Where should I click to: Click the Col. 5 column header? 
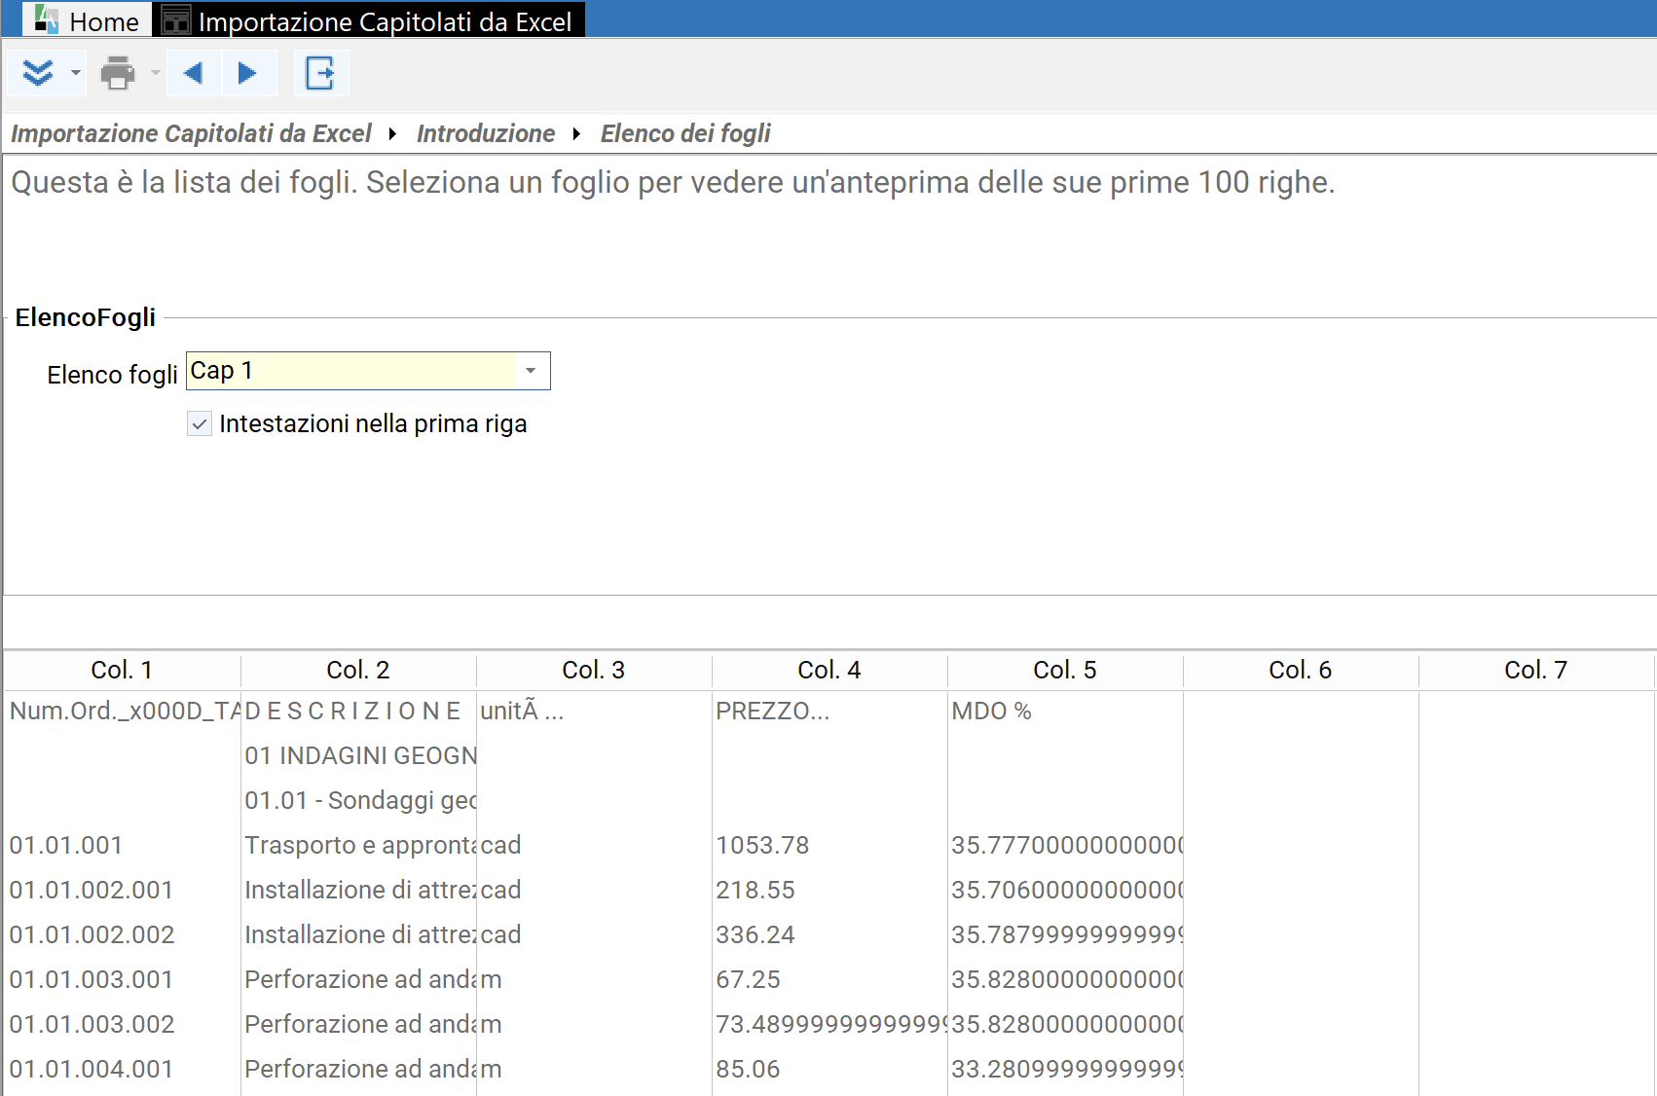1065,670
